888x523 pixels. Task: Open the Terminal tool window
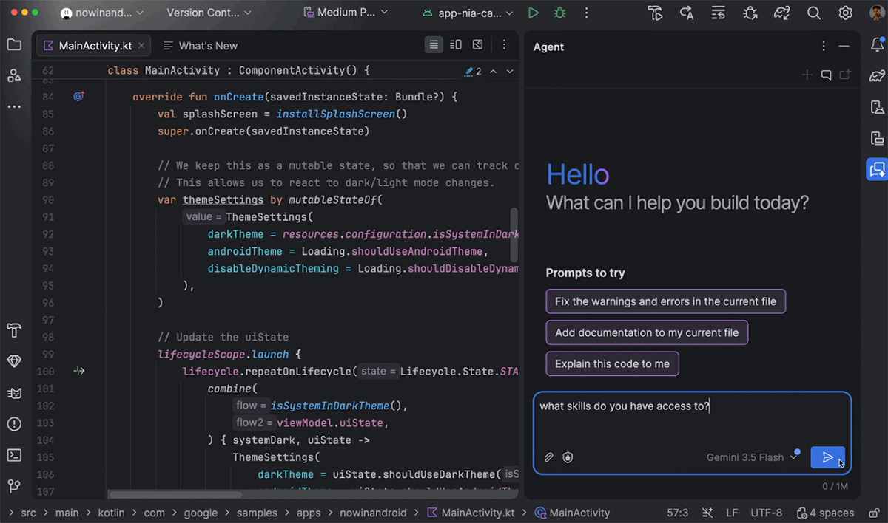14,455
